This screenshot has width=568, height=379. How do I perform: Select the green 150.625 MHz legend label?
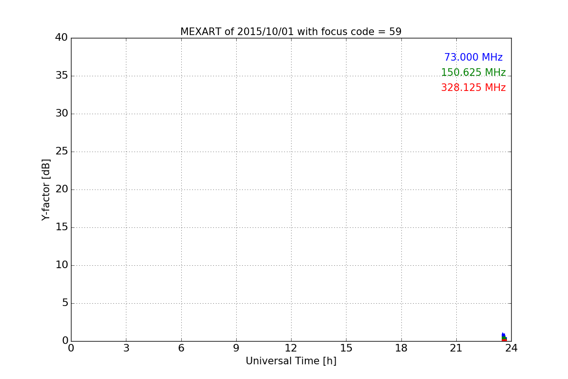tap(473, 72)
